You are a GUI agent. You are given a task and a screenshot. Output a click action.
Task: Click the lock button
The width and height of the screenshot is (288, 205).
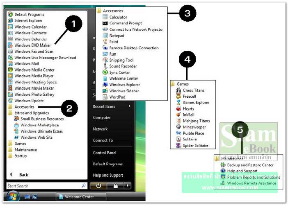tap(116, 186)
